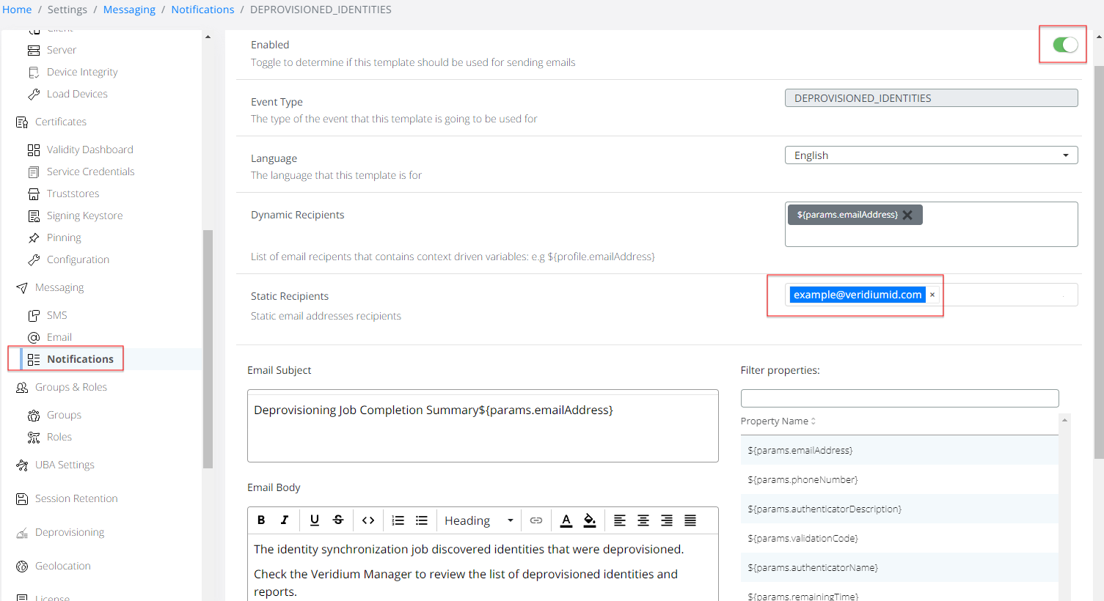The width and height of the screenshot is (1104, 601).
Task: Remove the ${params.emailAddress} dynamic recipient
Action: 907,215
